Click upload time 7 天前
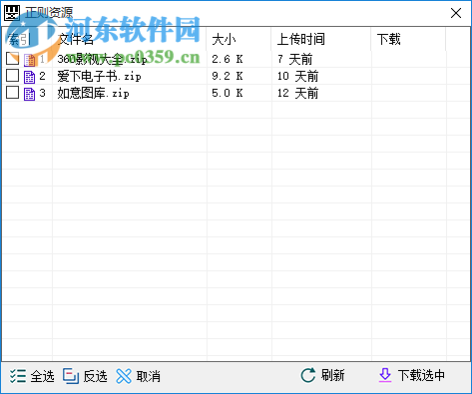The height and width of the screenshot is (394, 472). [295, 59]
